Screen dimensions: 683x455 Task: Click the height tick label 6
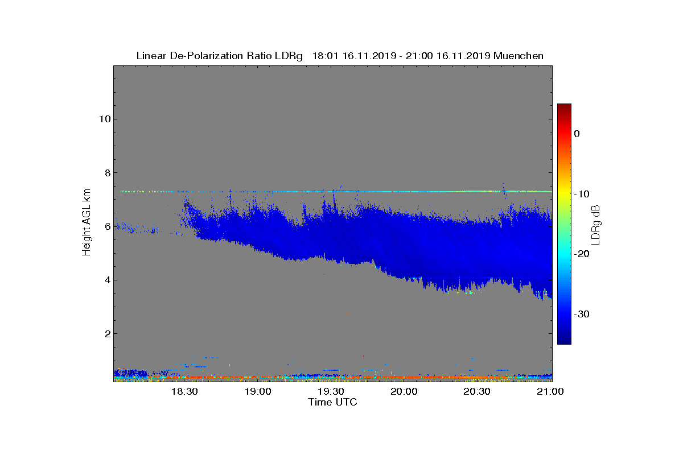click(x=106, y=226)
